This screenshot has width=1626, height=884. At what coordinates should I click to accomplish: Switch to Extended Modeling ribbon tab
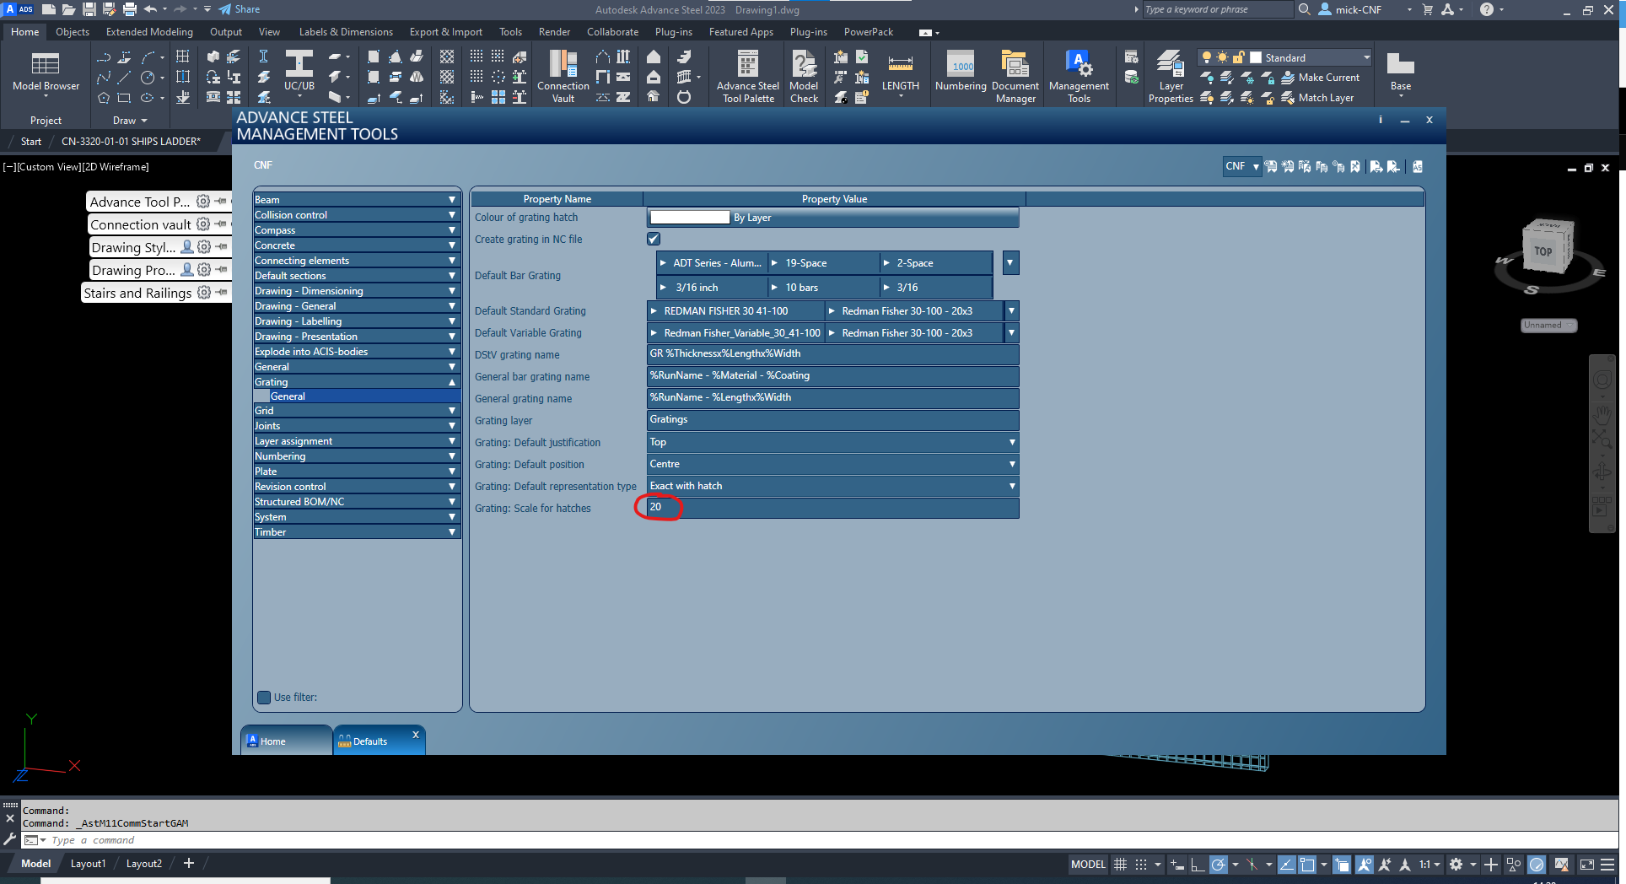pyautogui.click(x=149, y=32)
